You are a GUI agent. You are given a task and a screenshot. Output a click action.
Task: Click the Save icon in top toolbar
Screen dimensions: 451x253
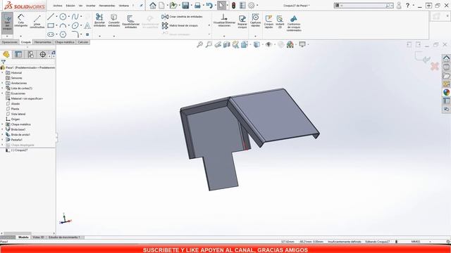185,5
